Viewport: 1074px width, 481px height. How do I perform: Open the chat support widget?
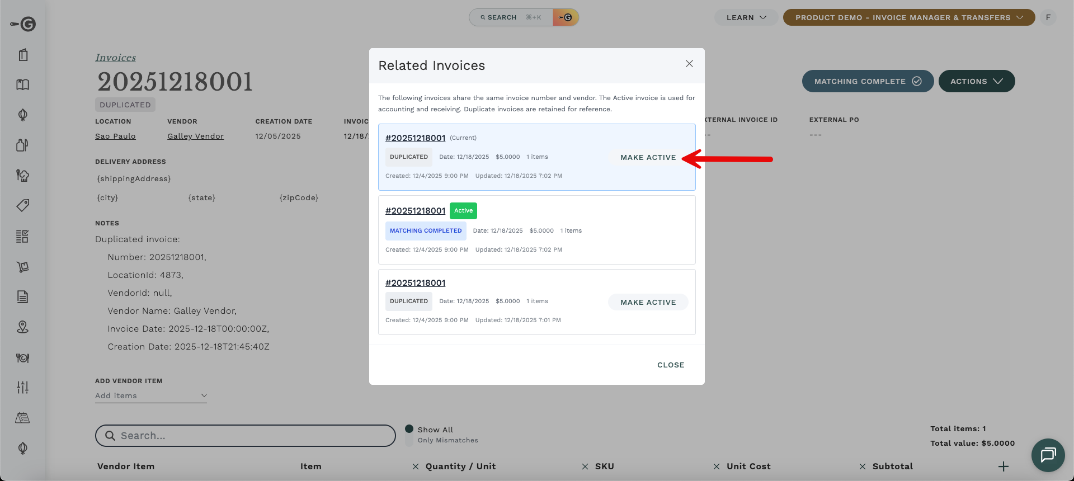pyautogui.click(x=1048, y=455)
